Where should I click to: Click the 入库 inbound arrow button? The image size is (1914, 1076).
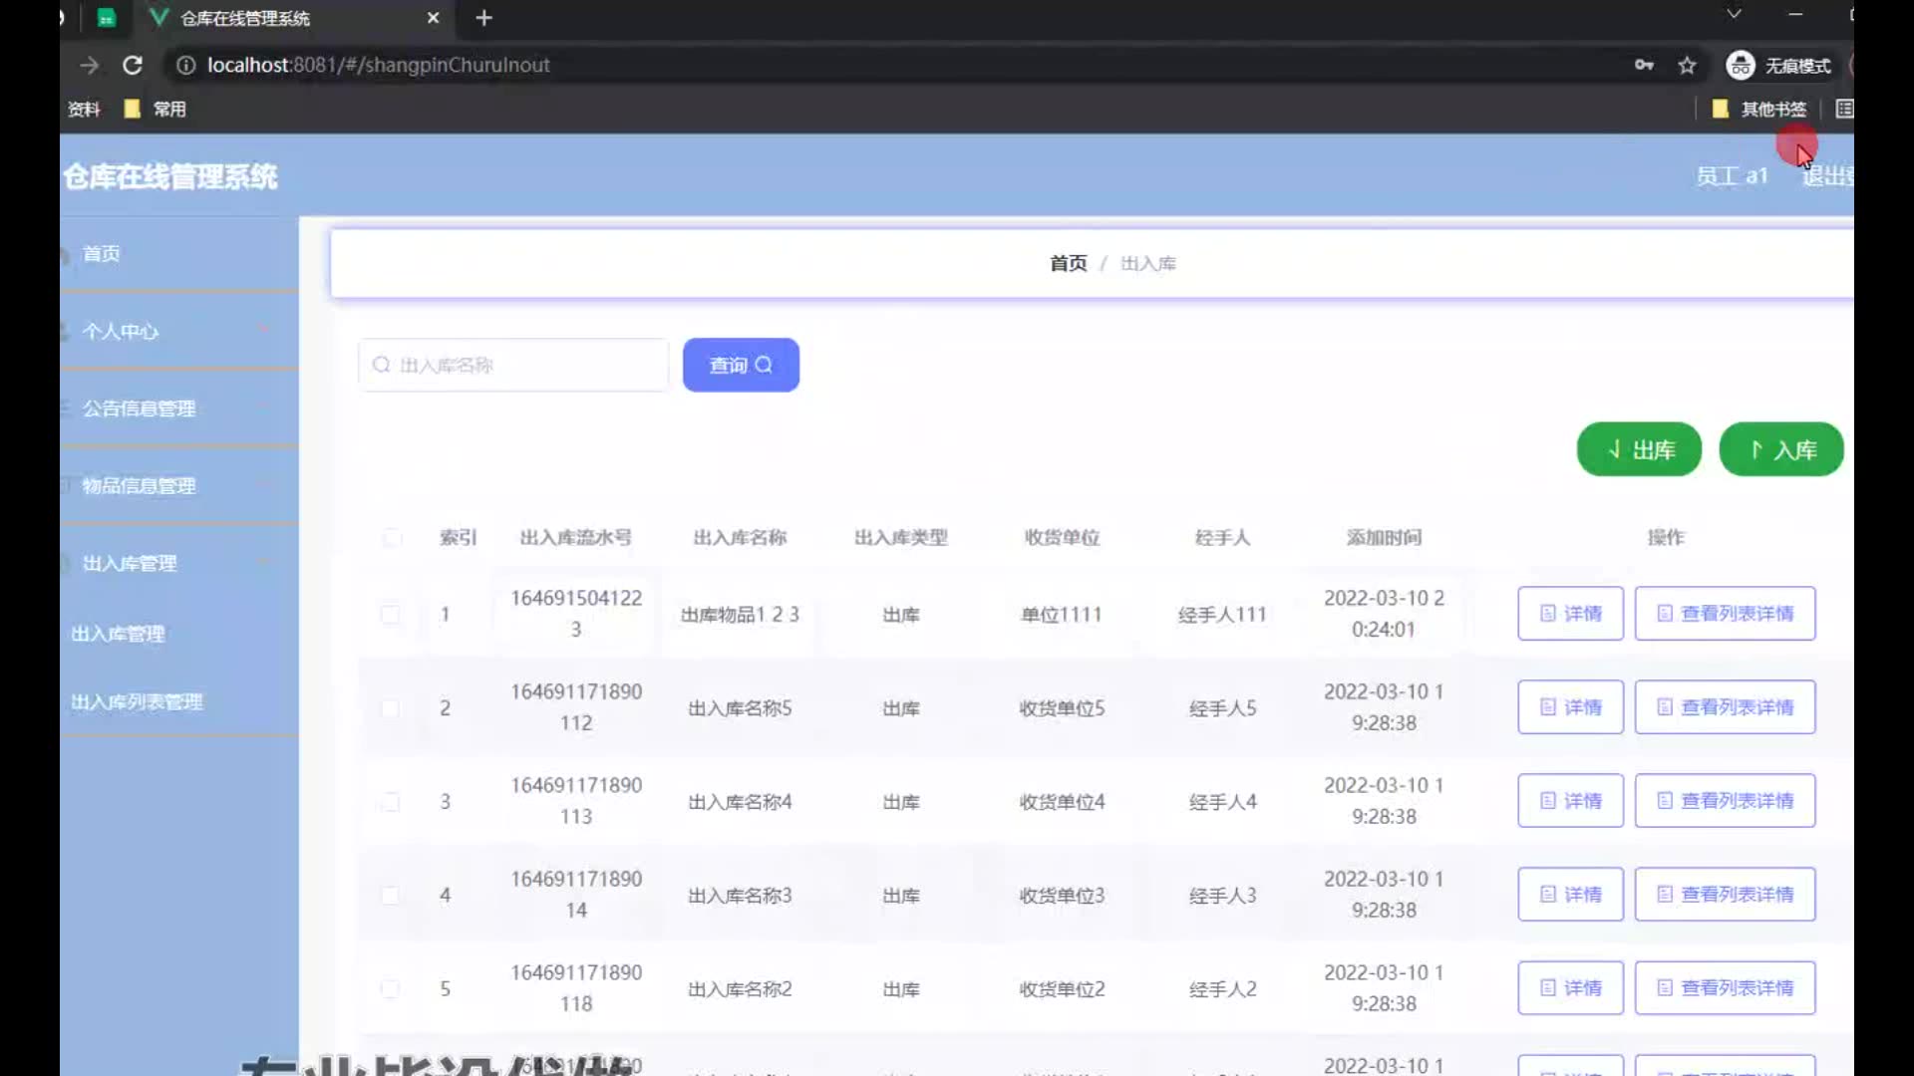pyautogui.click(x=1780, y=449)
